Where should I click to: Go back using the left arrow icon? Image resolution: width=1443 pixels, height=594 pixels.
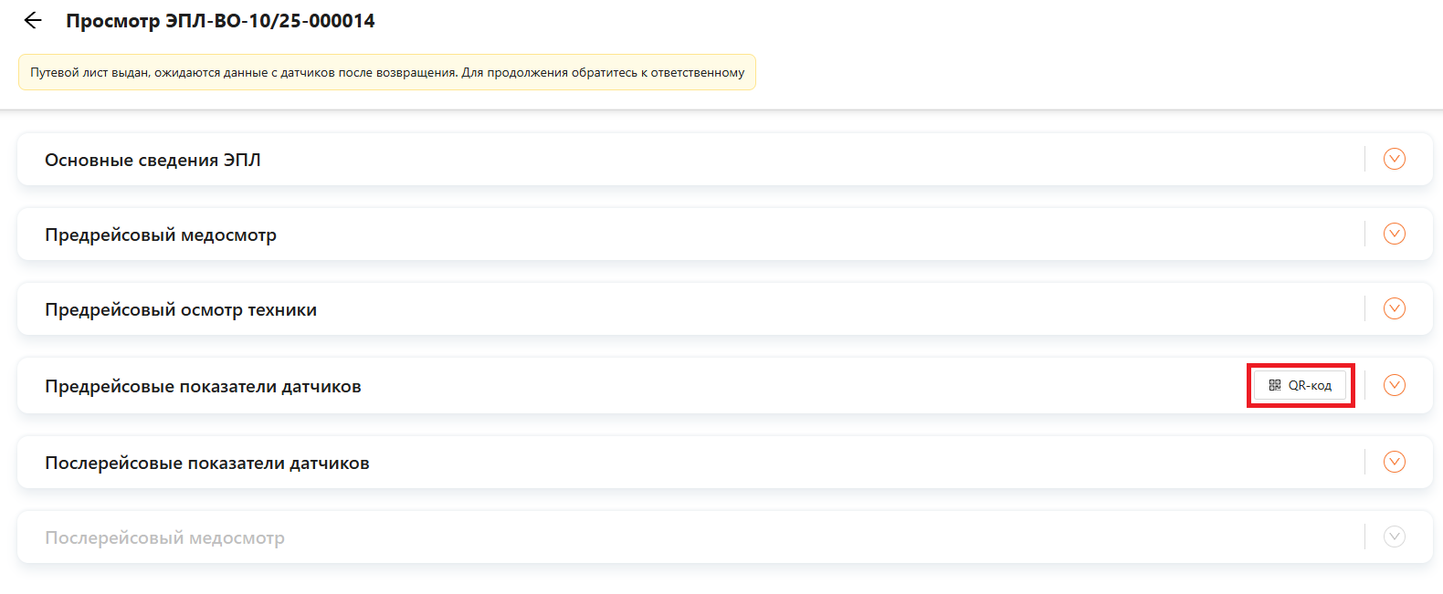[x=33, y=20]
